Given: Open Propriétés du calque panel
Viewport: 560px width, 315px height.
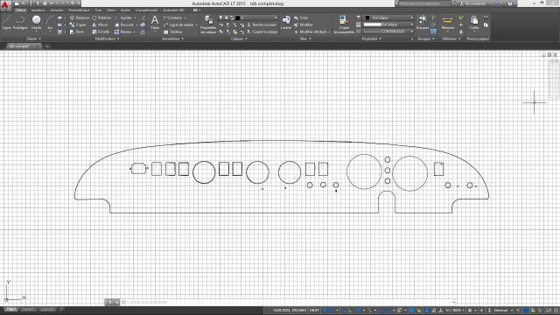Looking at the screenshot, I should point(208,24).
